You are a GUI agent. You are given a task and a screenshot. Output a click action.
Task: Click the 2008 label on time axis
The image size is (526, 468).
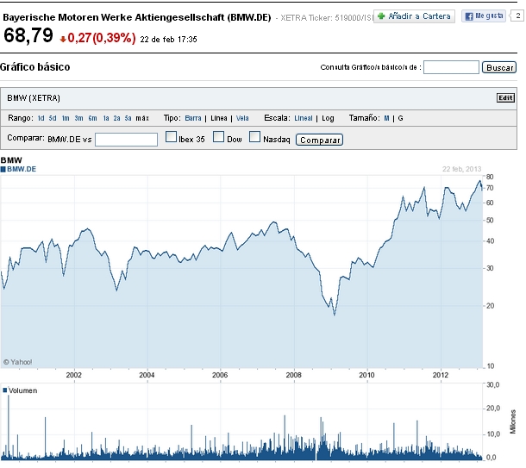point(293,375)
